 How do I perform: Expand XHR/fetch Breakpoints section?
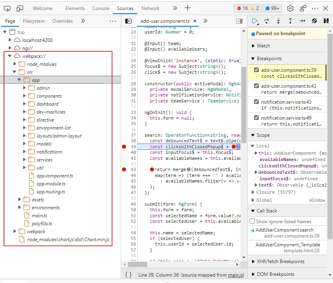click(287, 261)
